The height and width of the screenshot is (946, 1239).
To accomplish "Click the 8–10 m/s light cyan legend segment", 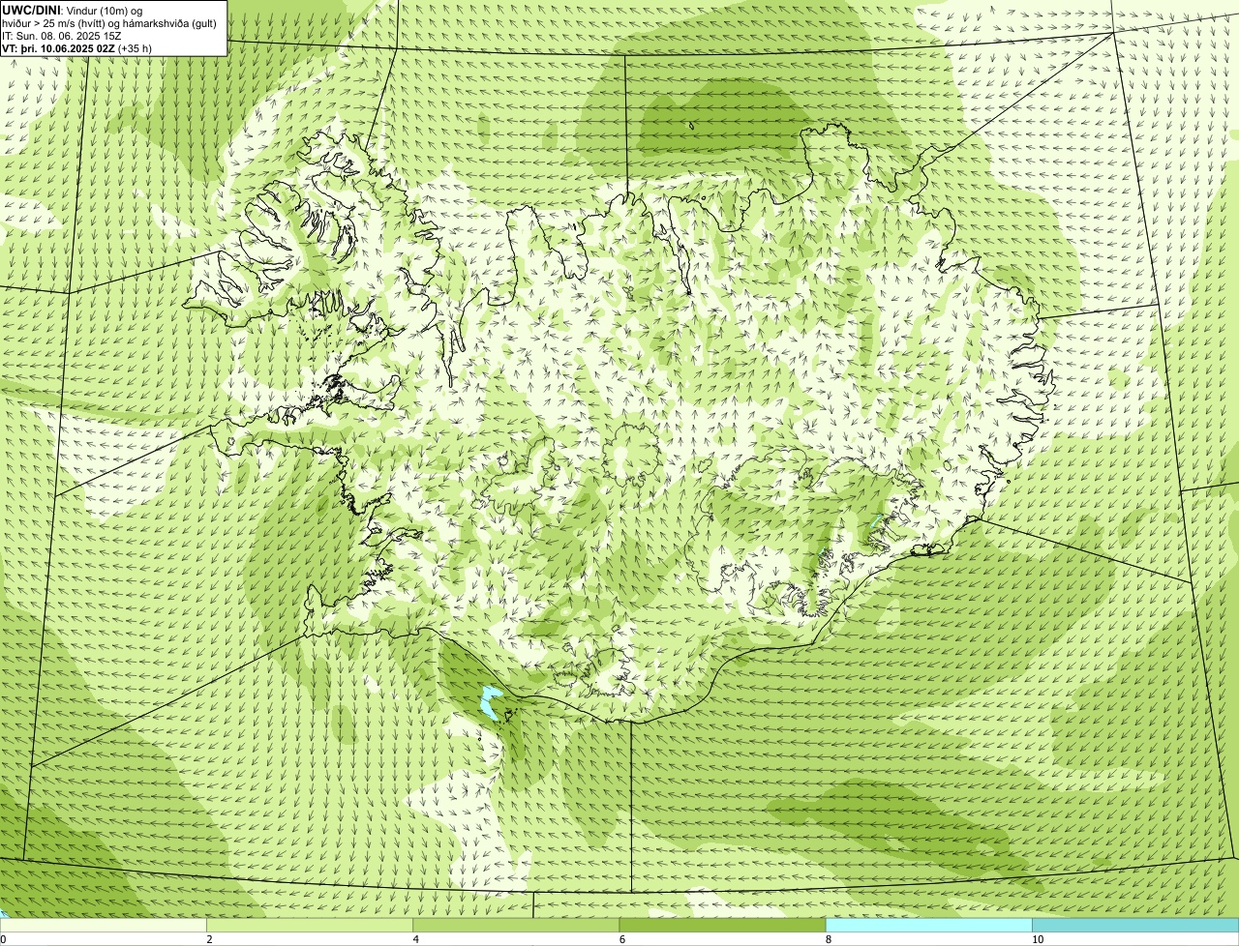I will click(928, 925).
